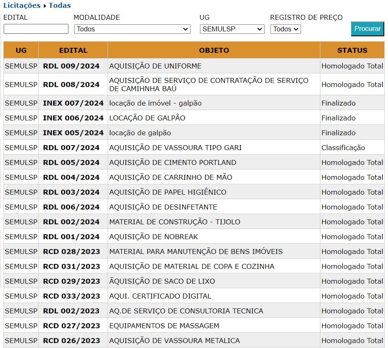This screenshot has width=388, height=348.
Task: Open the MODALIDADE dropdown
Action: point(132,29)
